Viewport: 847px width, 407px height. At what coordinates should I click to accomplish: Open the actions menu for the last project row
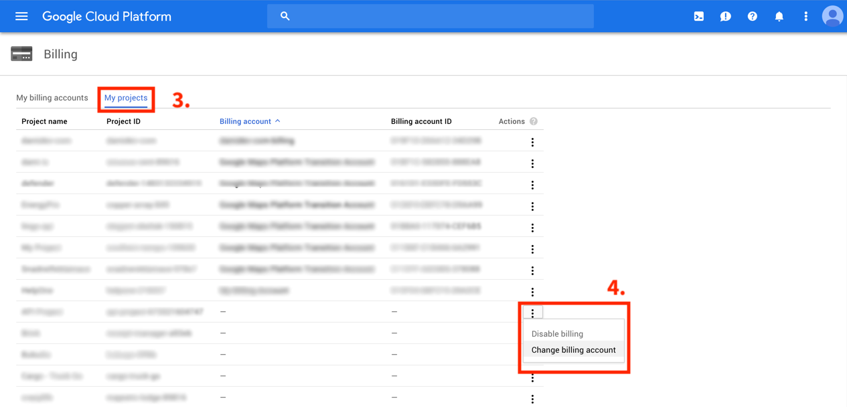click(532, 399)
